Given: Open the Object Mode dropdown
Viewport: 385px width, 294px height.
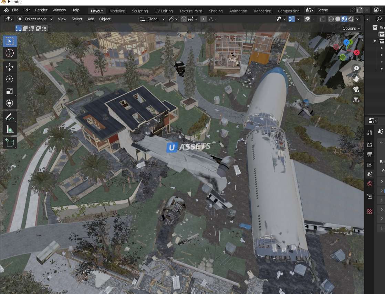Looking at the screenshot, I should click(x=35, y=19).
